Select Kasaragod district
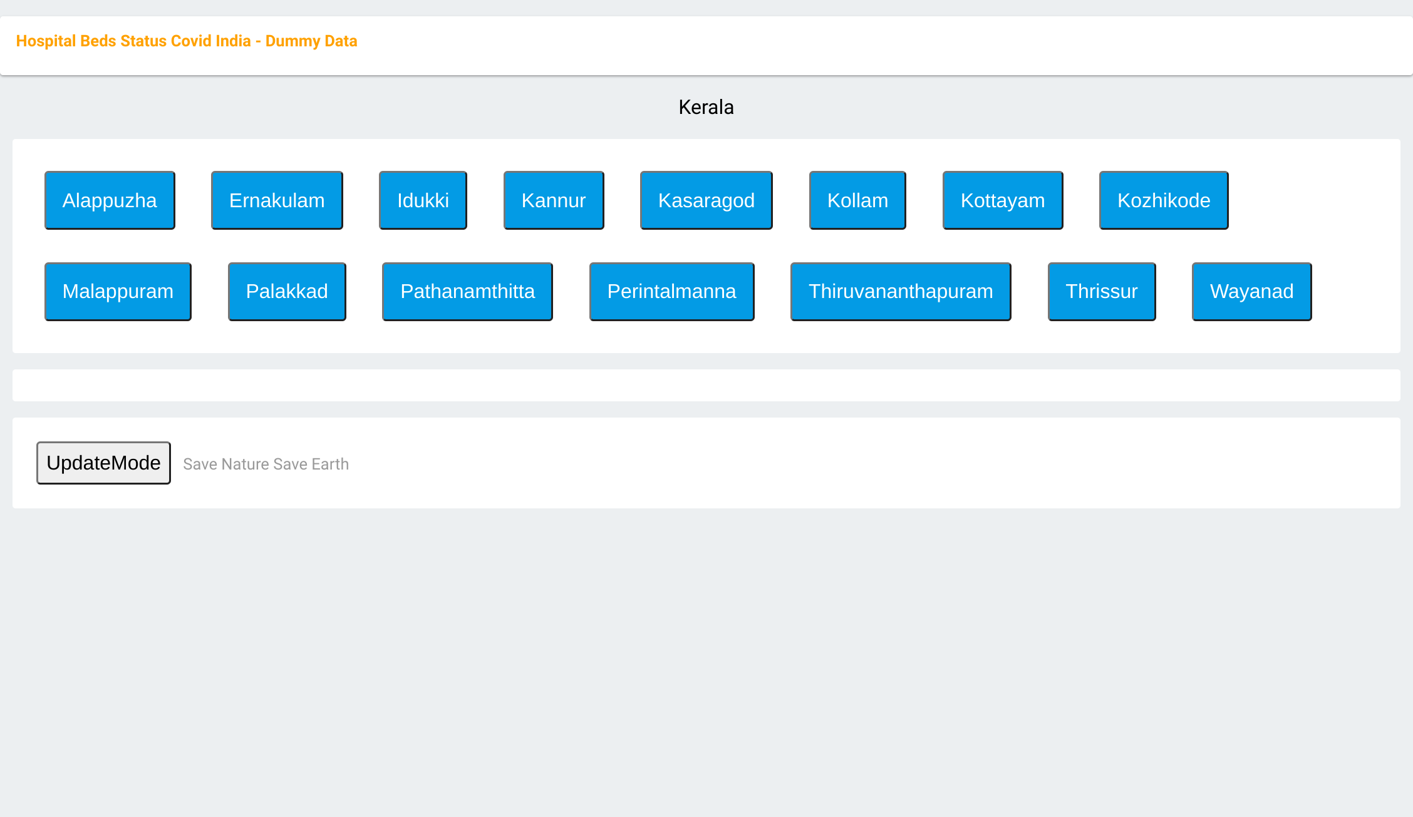Image resolution: width=1413 pixels, height=817 pixels. click(706, 200)
